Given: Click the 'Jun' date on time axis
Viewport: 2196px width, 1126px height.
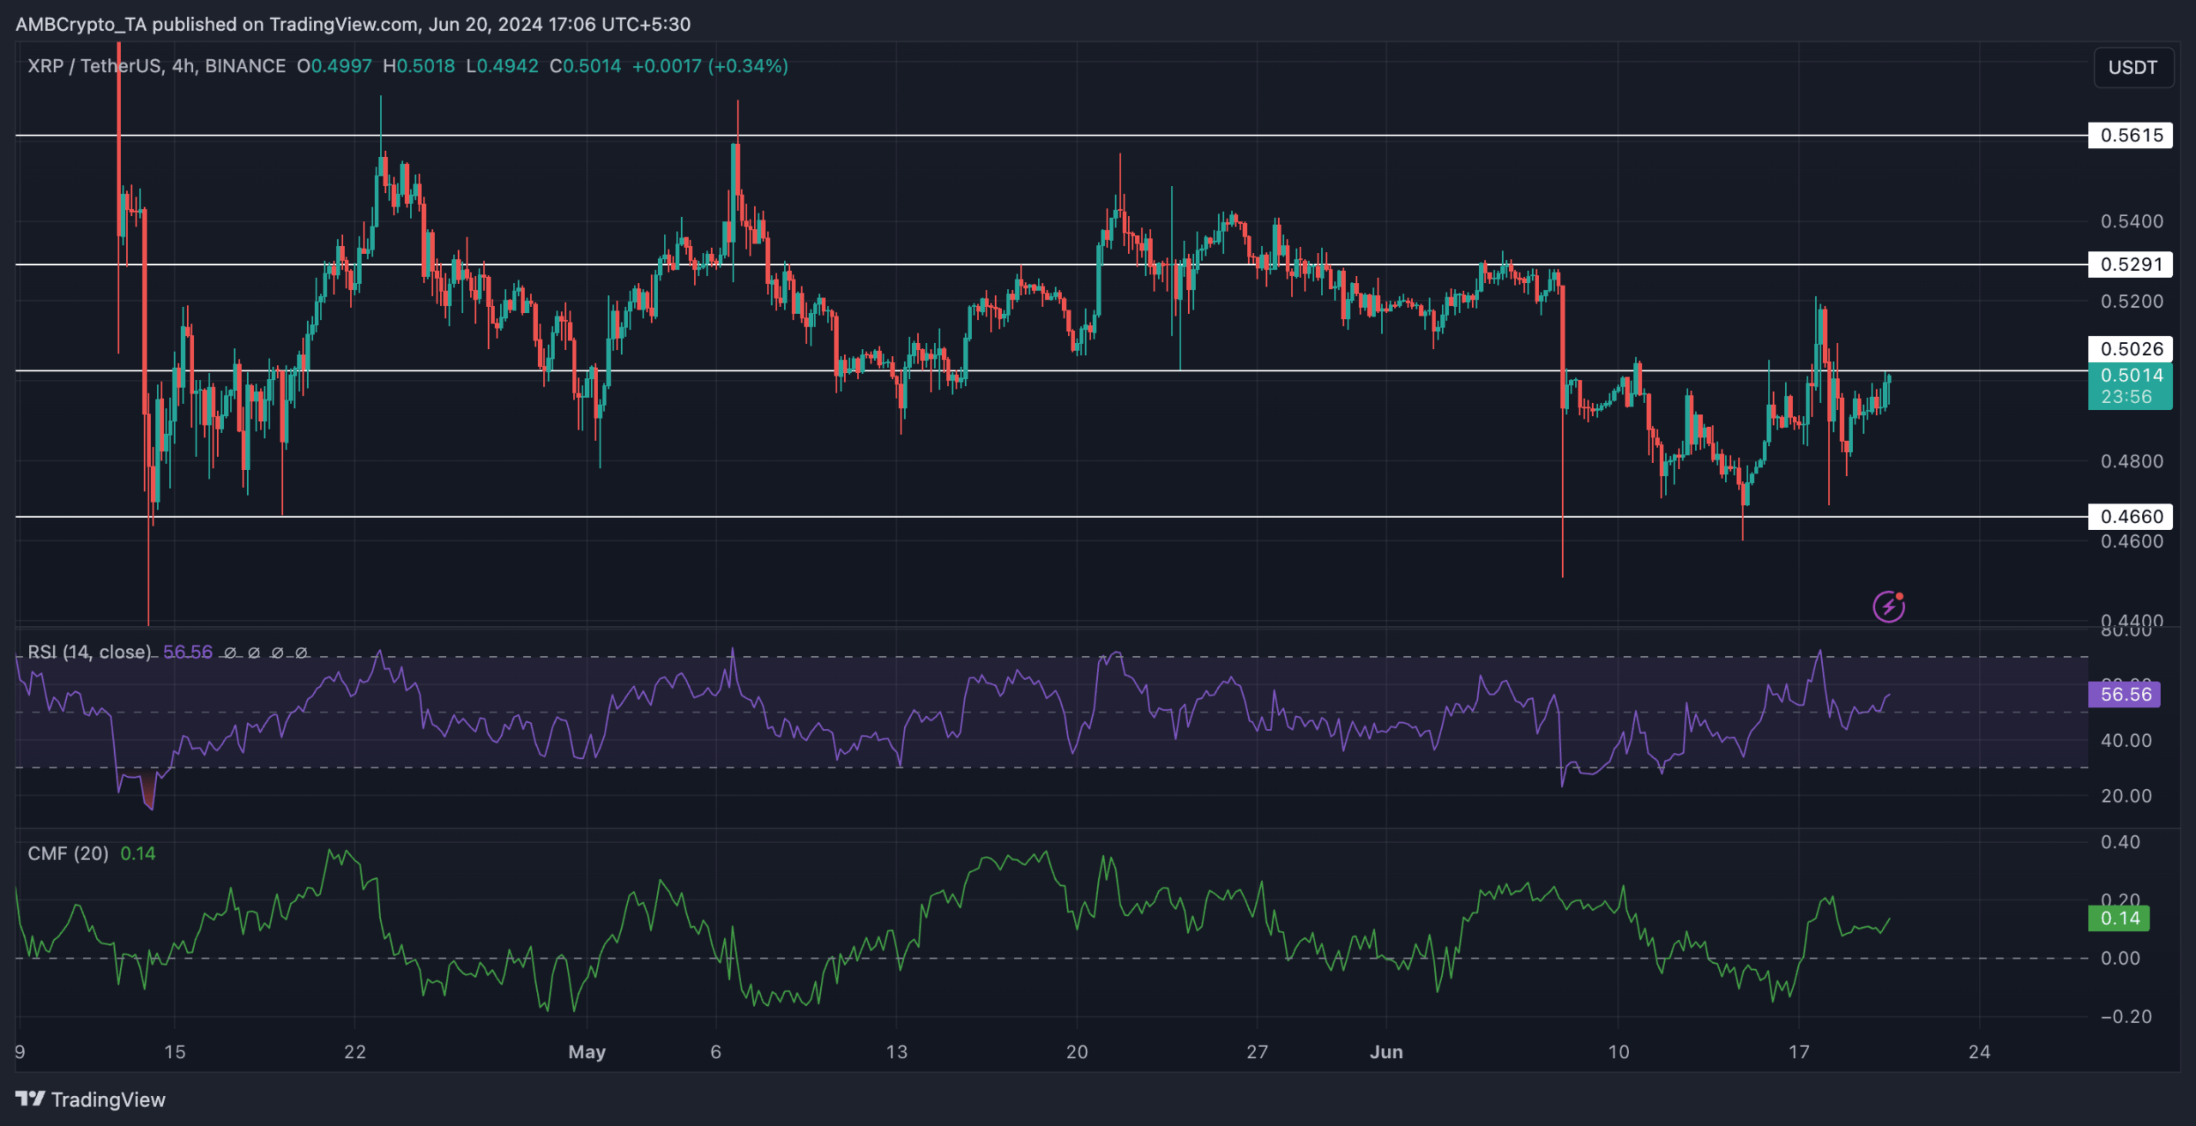Looking at the screenshot, I should pos(1386,1052).
